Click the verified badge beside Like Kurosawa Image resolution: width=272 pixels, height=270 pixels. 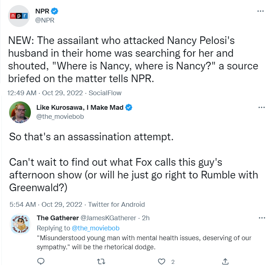(129, 107)
